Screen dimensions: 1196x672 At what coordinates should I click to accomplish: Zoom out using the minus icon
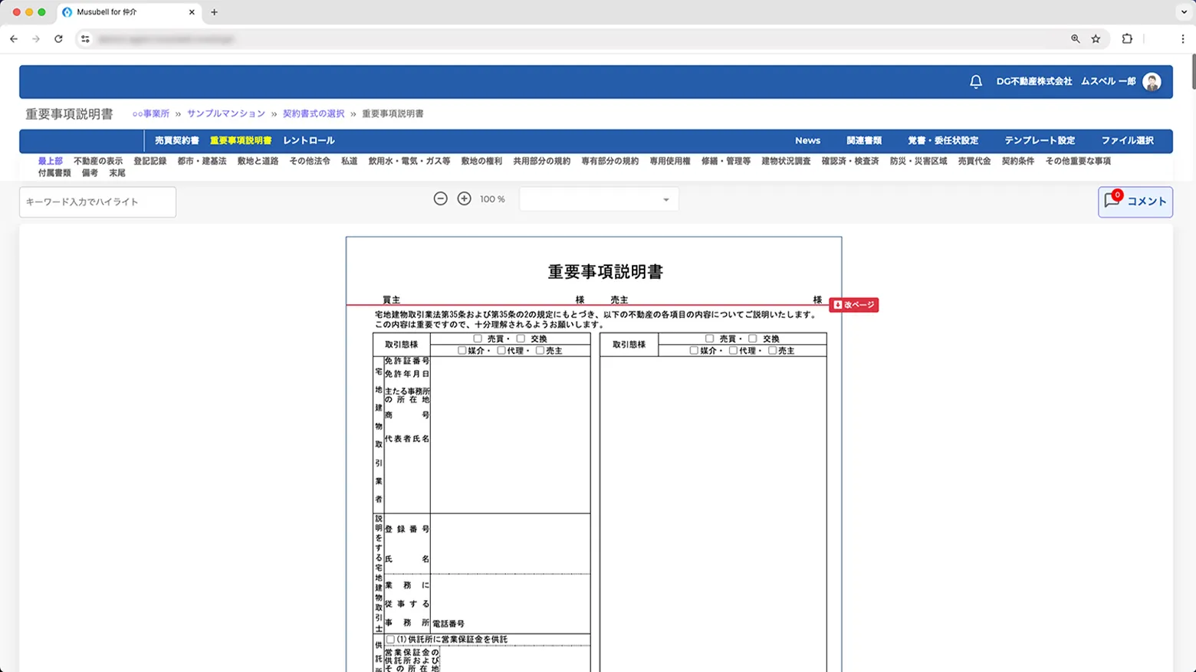441,198
